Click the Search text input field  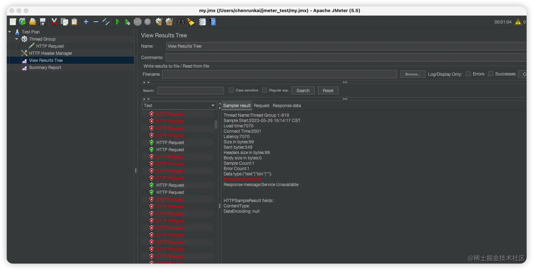tap(191, 91)
